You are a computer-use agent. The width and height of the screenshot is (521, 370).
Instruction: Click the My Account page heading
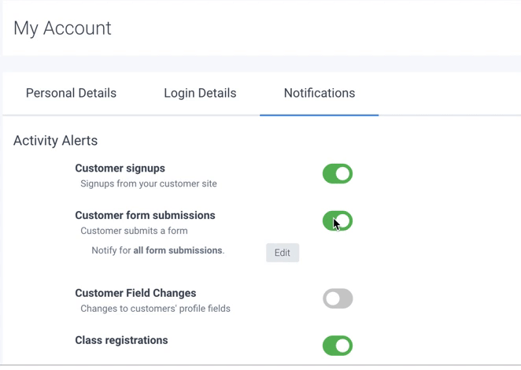point(62,28)
